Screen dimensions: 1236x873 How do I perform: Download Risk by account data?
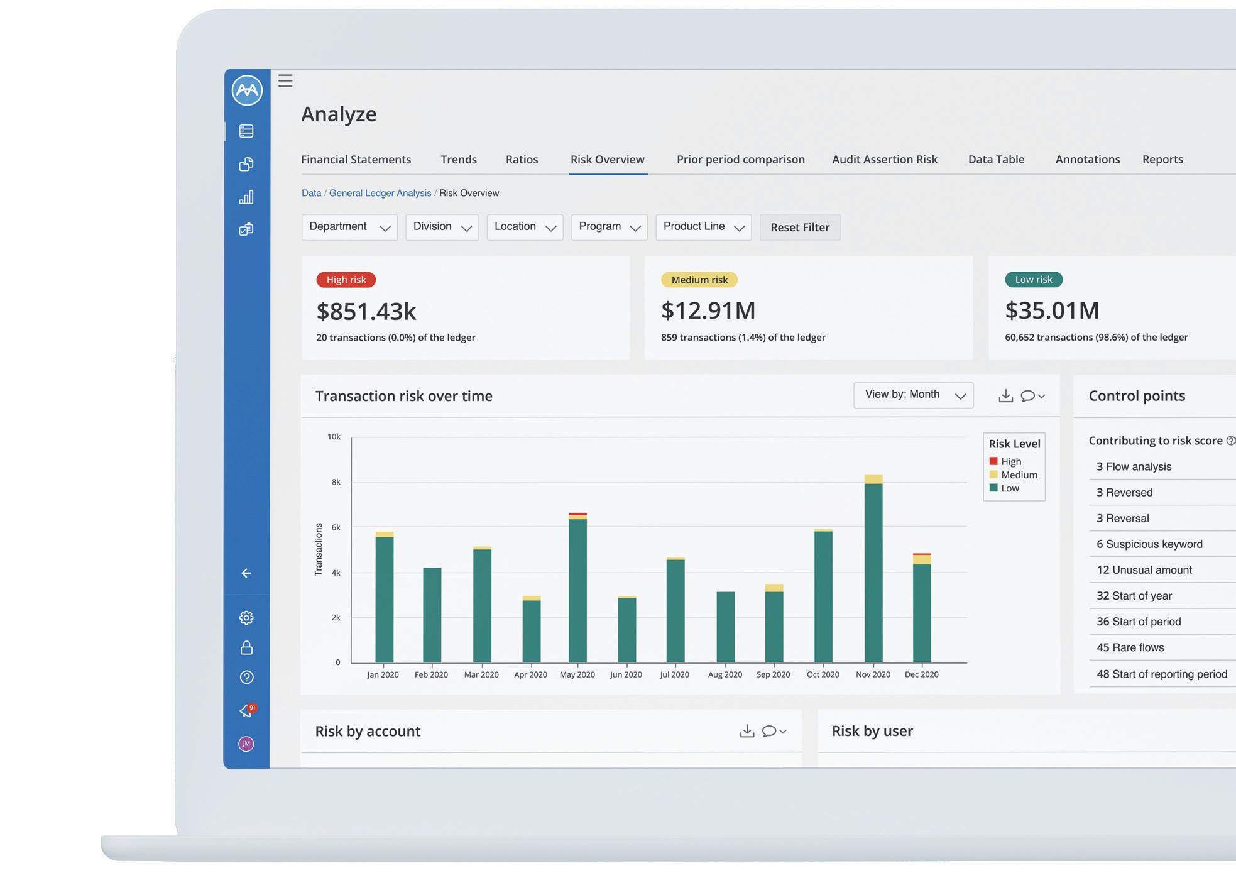pos(747,731)
